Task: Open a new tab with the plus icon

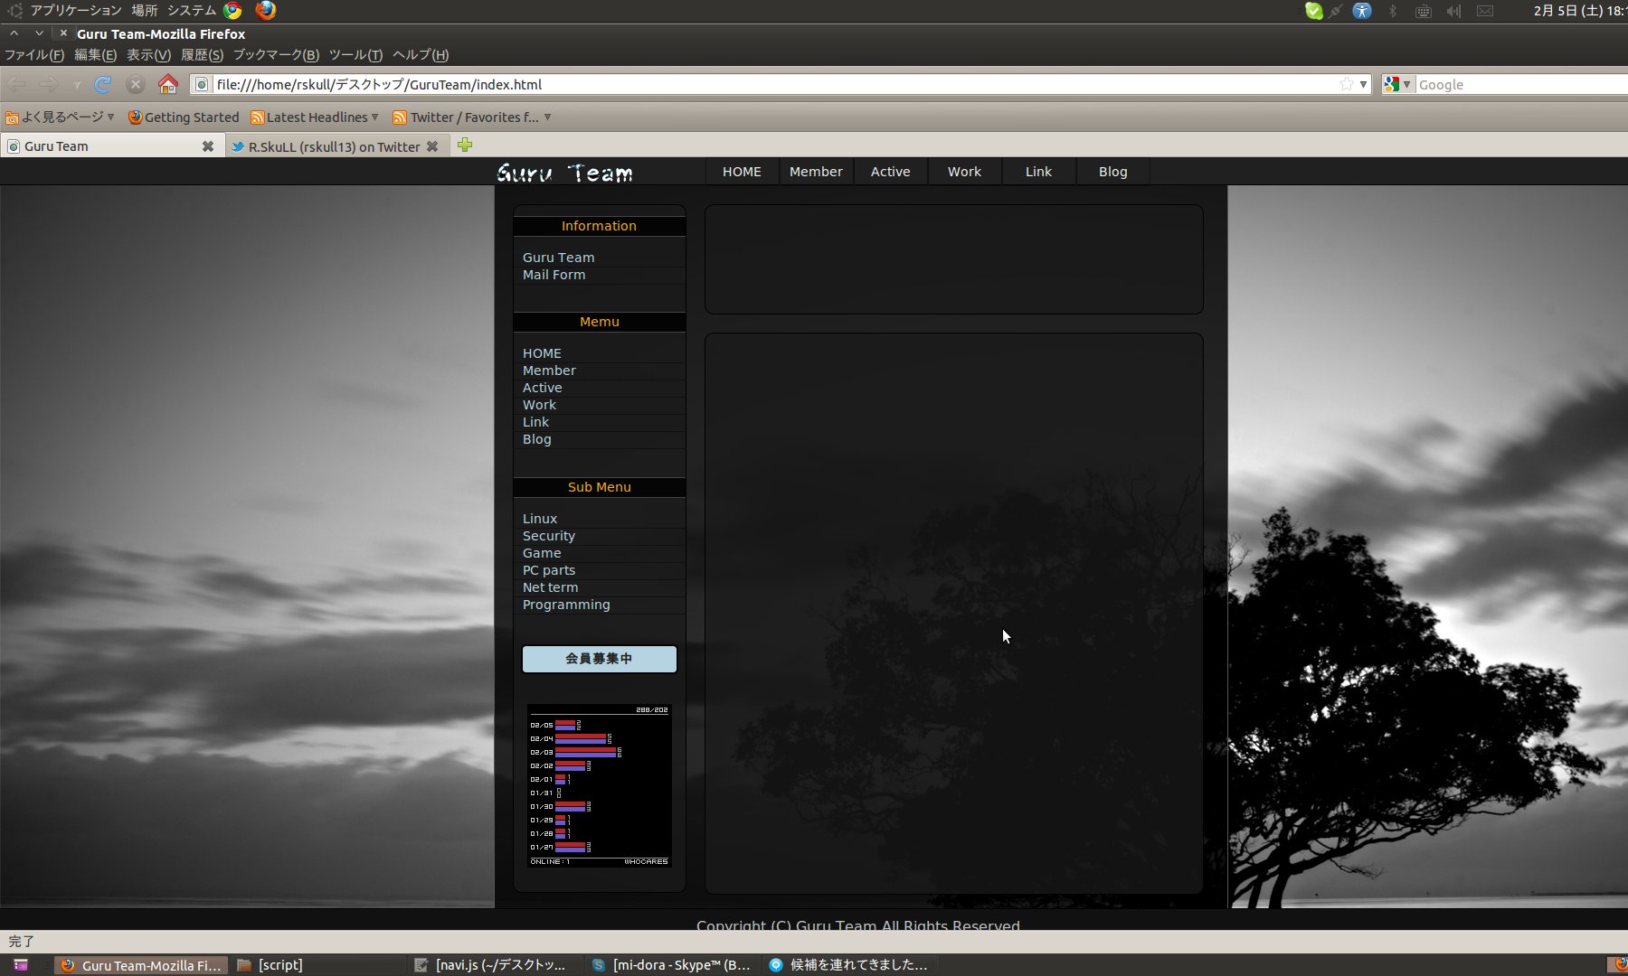Action: 465,145
